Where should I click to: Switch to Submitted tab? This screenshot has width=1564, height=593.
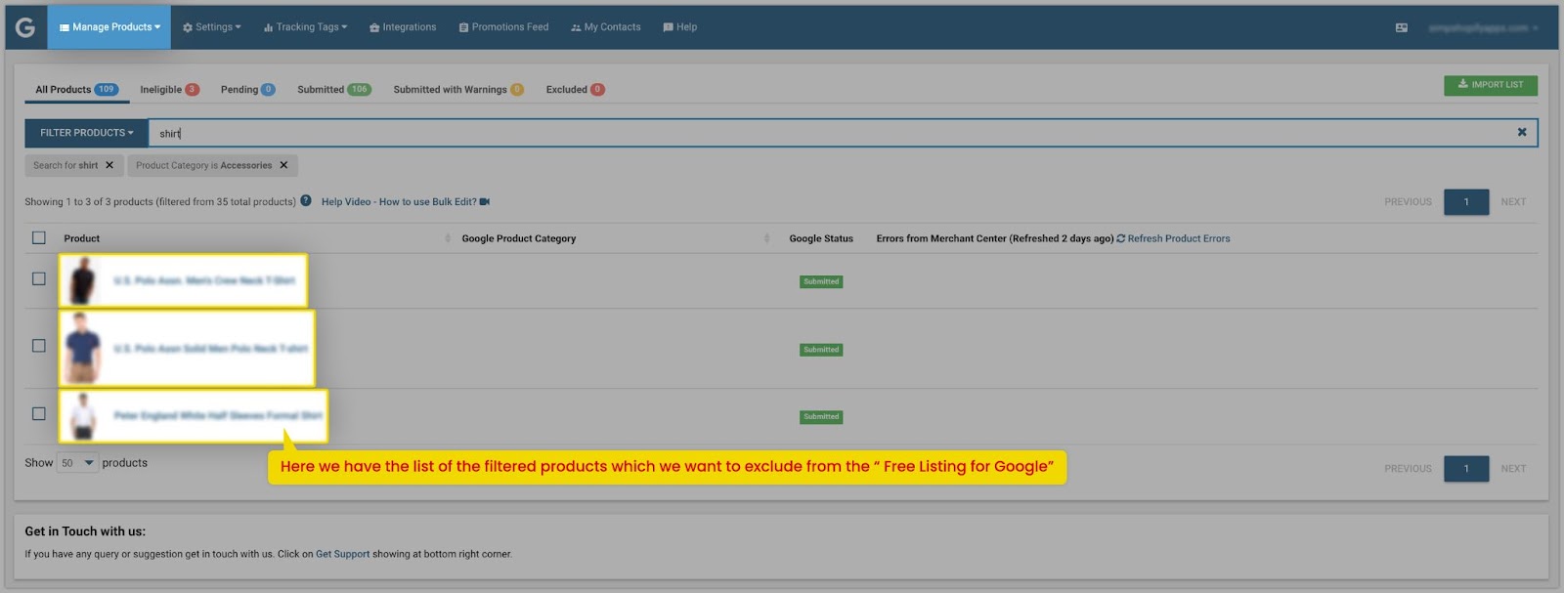334,89
